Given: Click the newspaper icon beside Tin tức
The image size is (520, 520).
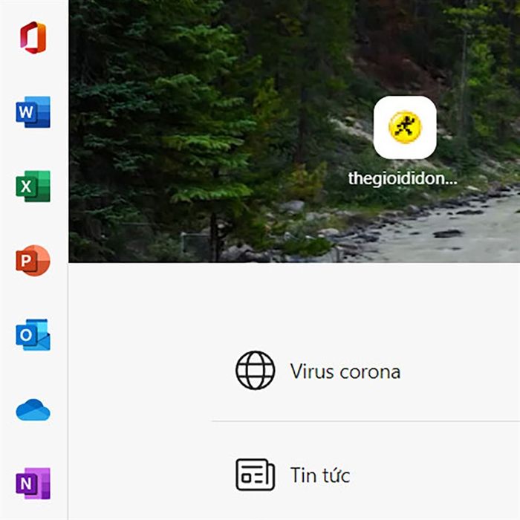Looking at the screenshot, I should tap(255, 475).
